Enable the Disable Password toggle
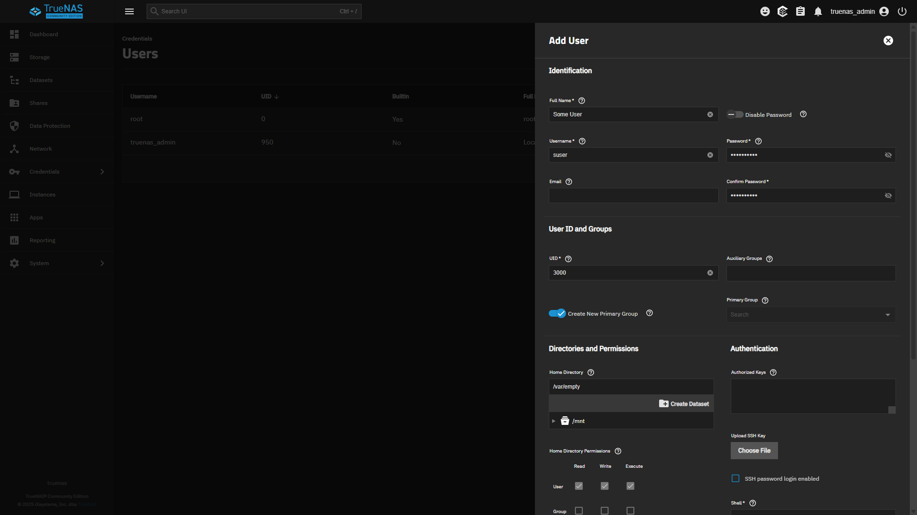The image size is (917, 515). click(x=735, y=114)
